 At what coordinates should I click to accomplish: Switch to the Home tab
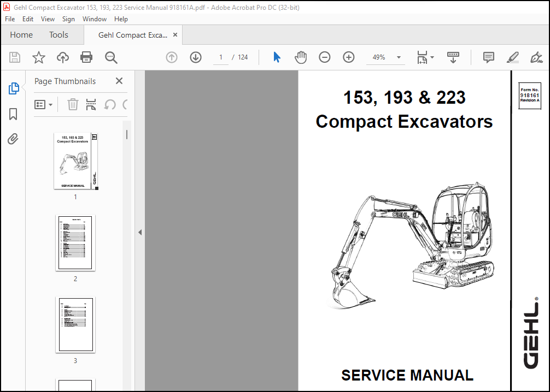pyautogui.click(x=21, y=35)
